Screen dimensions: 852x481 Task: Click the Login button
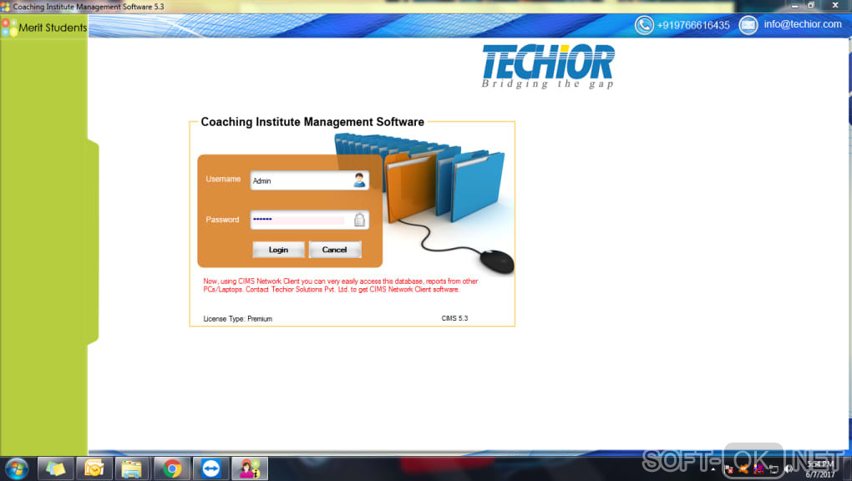pyautogui.click(x=278, y=250)
